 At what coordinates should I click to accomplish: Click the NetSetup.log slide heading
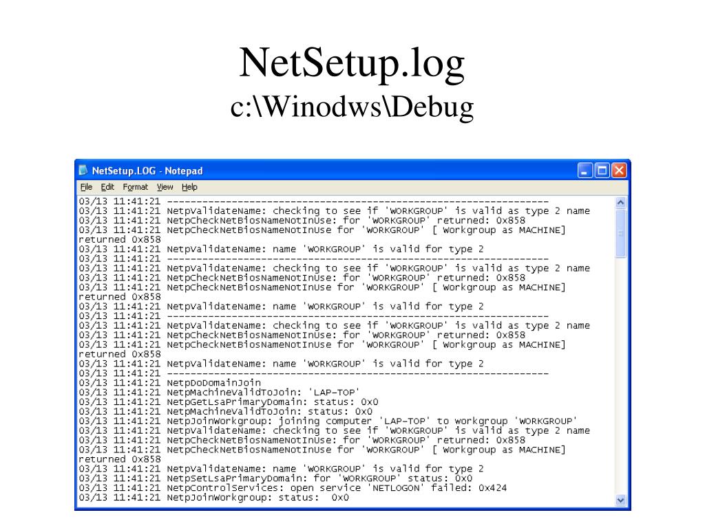tap(352, 63)
